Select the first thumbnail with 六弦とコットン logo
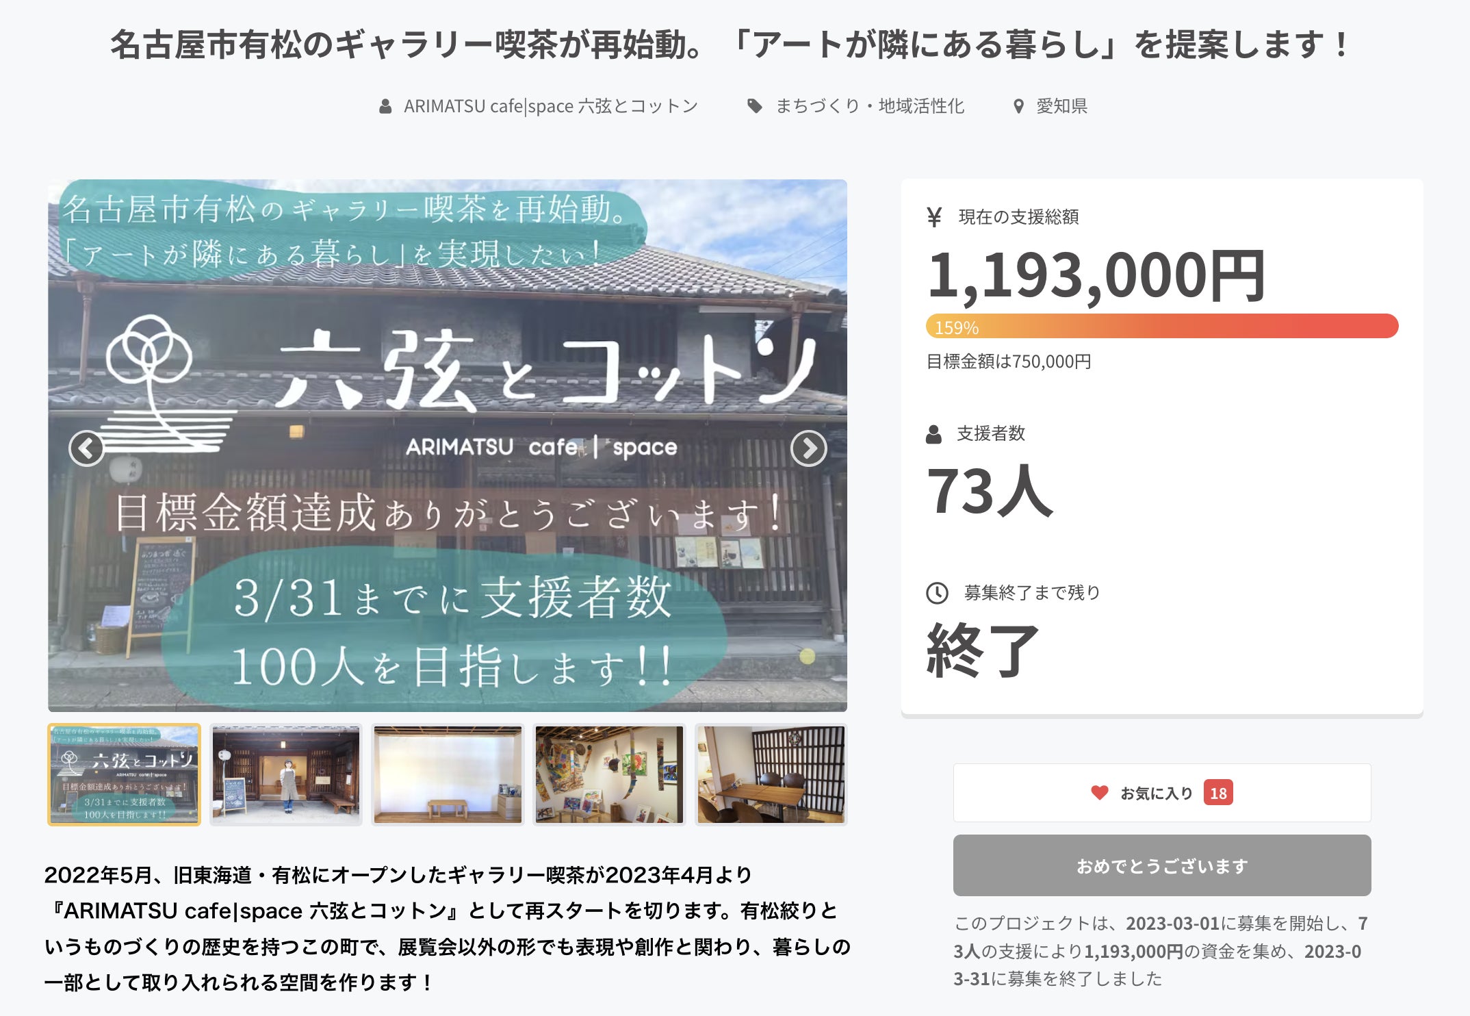This screenshot has width=1470, height=1016. tap(124, 774)
